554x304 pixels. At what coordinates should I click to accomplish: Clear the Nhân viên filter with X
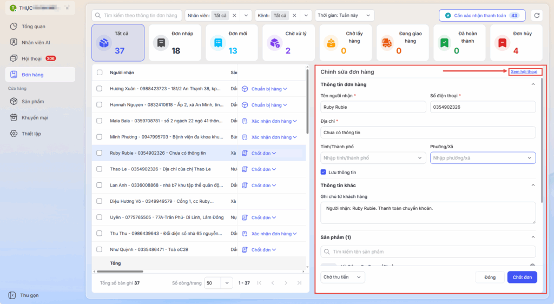(235, 16)
